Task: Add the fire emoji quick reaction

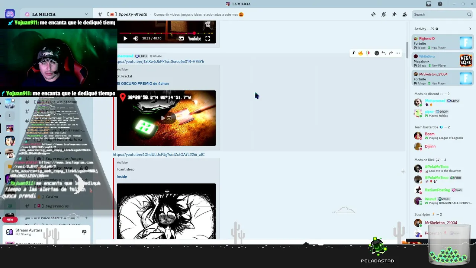Action: coord(361,53)
